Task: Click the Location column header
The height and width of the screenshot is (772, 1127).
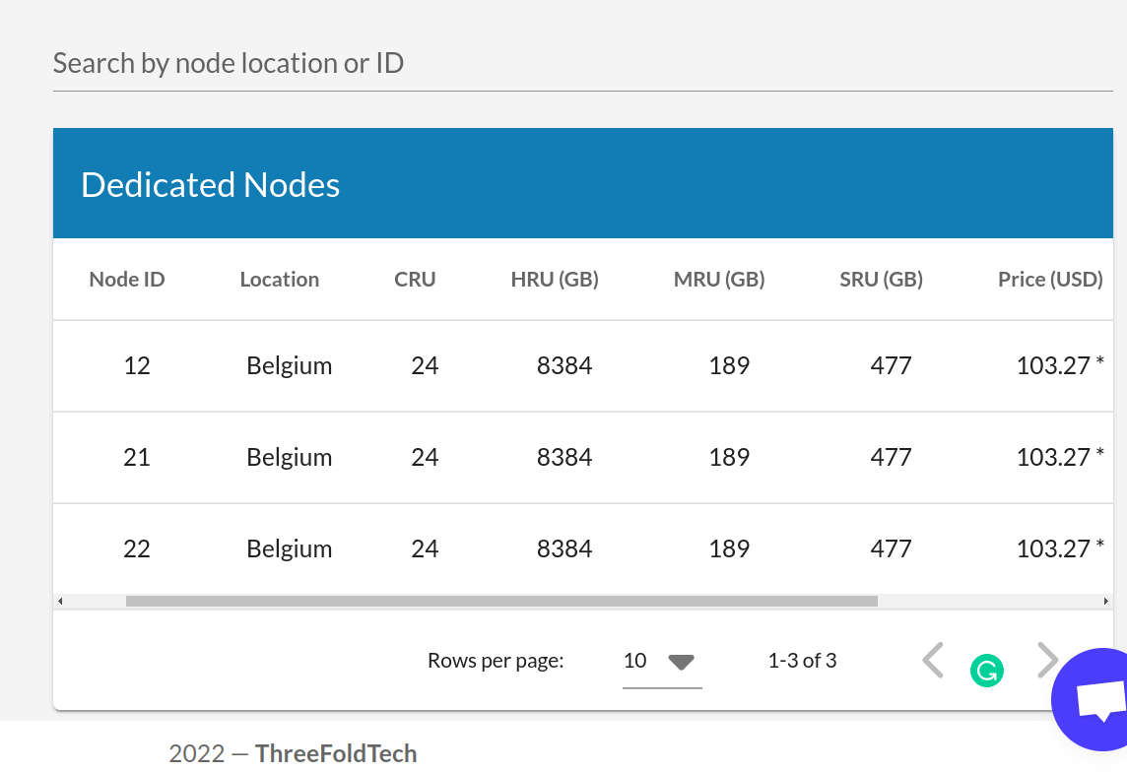Action: (279, 279)
